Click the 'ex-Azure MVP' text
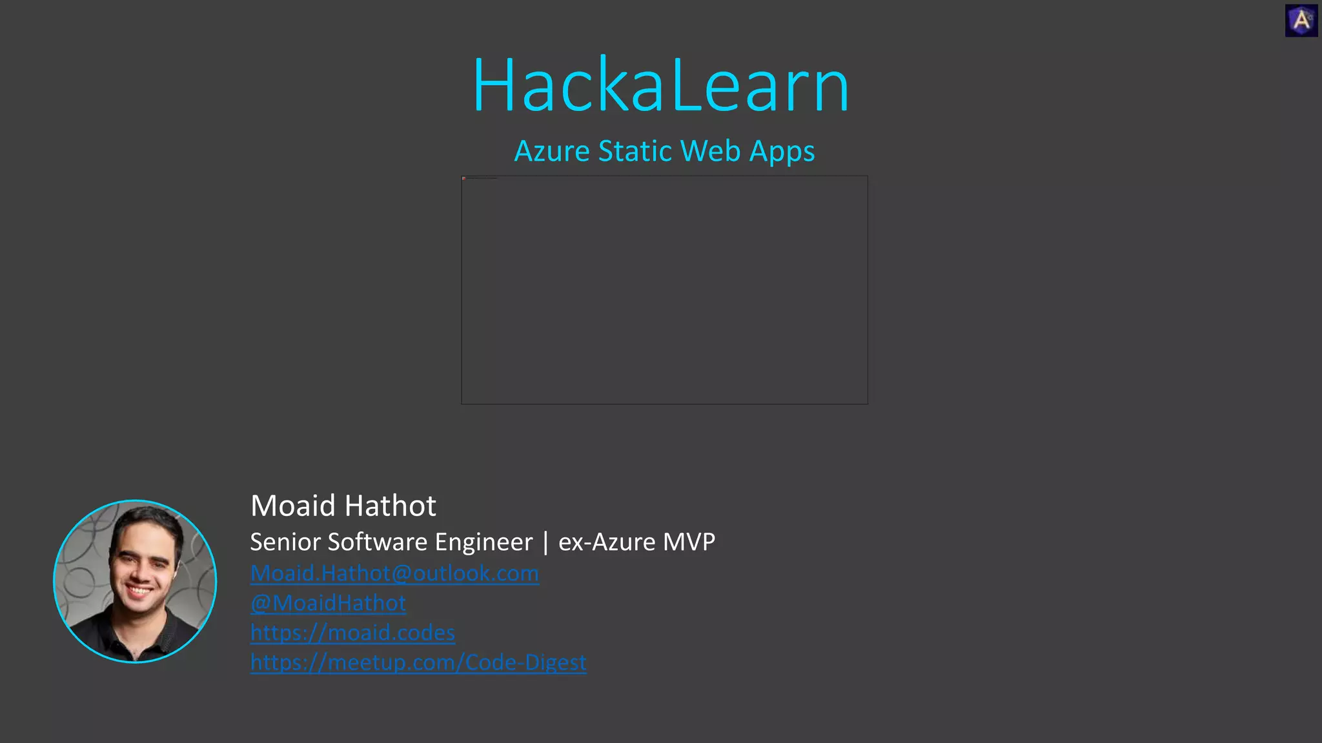The height and width of the screenshot is (743, 1322). (636, 542)
